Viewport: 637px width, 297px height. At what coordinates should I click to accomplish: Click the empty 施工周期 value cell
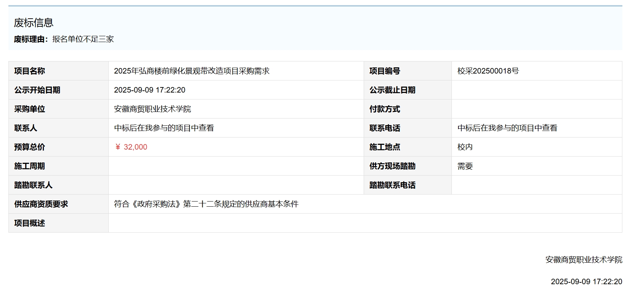tap(236, 166)
